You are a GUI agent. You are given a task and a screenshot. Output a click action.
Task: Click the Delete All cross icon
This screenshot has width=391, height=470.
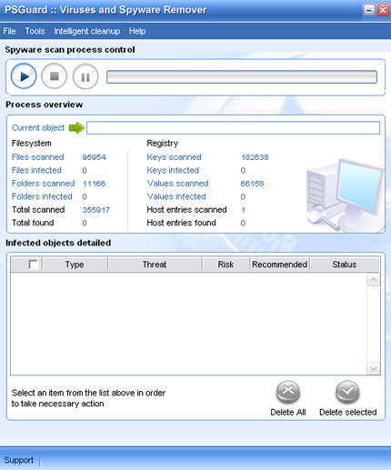(288, 392)
